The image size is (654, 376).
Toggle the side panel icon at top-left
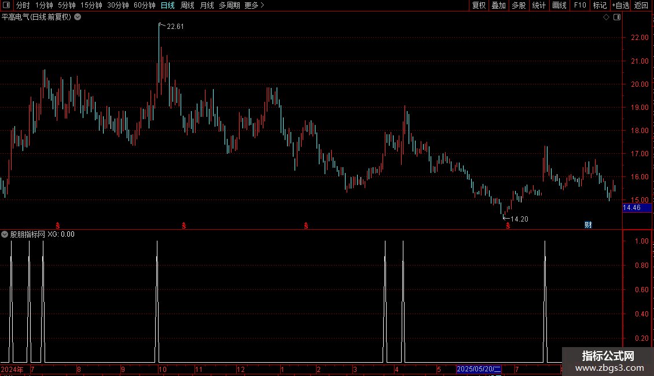pyautogui.click(x=6, y=5)
